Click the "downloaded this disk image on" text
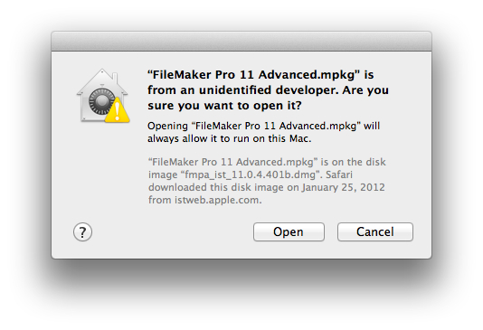Image resolution: width=483 pixels, height=330 pixels. [x=224, y=187]
